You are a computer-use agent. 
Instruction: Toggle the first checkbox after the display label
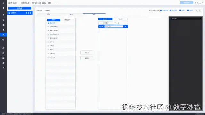161,11
